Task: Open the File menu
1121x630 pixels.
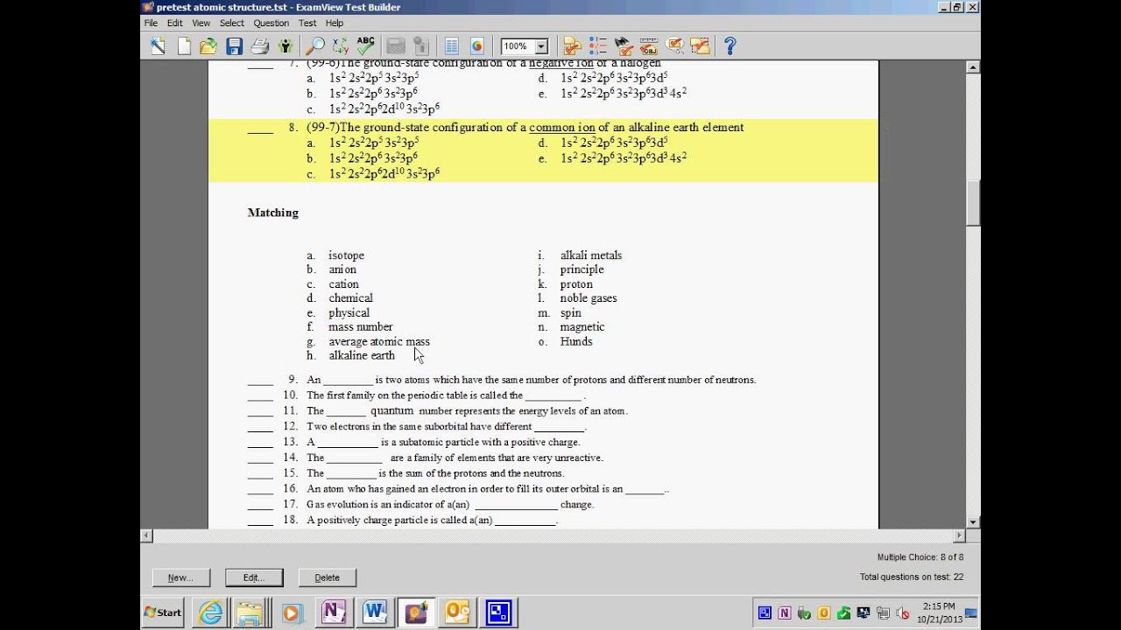Action: pyautogui.click(x=151, y=23)
